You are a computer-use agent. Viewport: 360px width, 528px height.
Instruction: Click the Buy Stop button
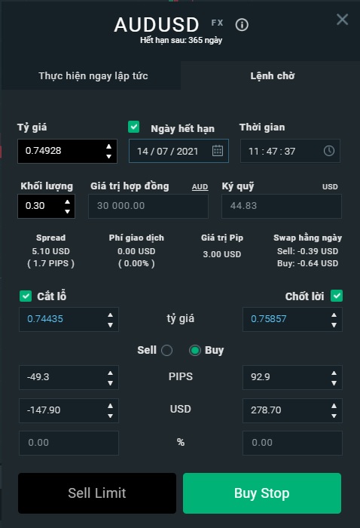pos(262,493)
